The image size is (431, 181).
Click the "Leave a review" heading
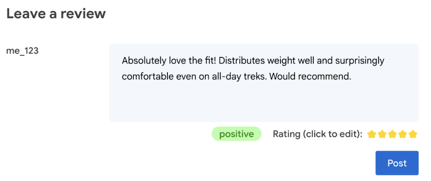tap(56, 14)
